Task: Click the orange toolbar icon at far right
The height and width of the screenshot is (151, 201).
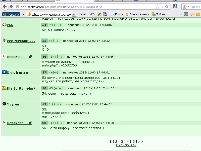Action: (198, 14)
